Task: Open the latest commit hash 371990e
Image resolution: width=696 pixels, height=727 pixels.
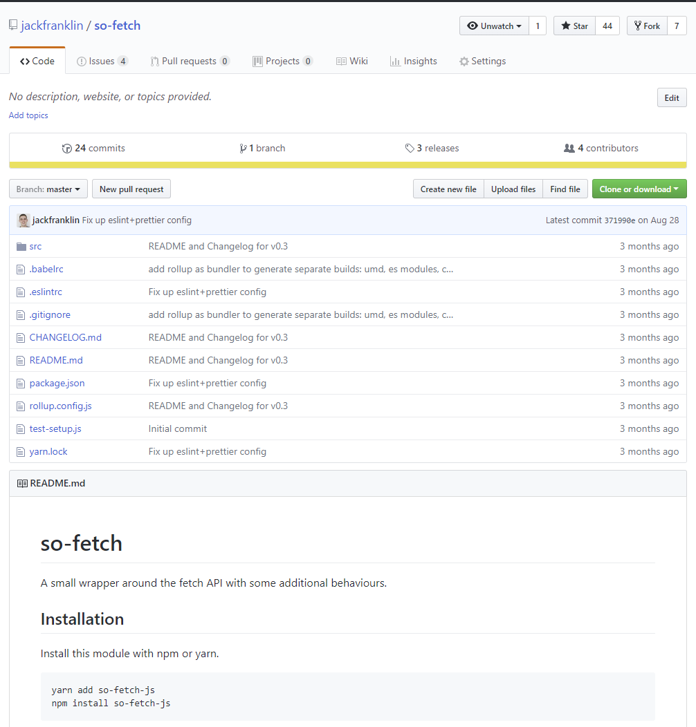Action: click(619, 220)
